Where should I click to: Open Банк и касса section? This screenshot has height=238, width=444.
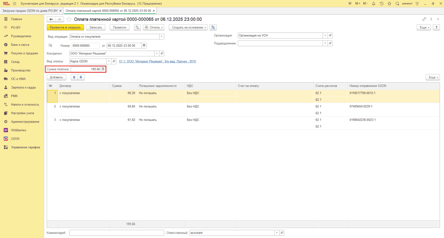[x=20, y=45]
